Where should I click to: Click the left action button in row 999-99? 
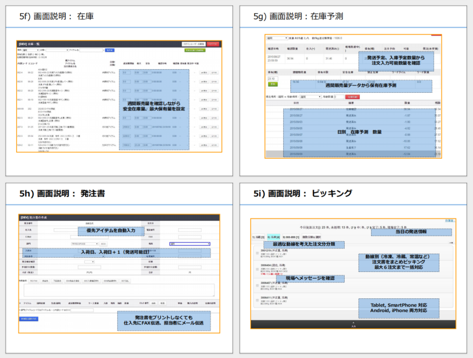(204, 109)
